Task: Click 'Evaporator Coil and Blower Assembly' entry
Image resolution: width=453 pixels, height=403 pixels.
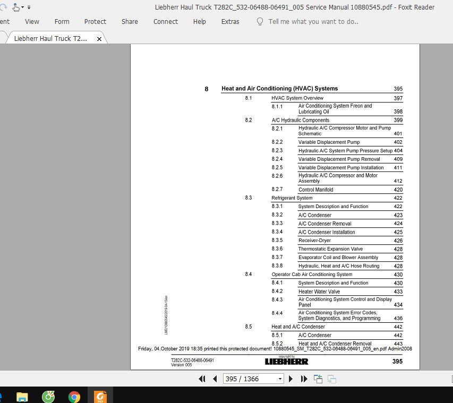Action: [338, 257]
